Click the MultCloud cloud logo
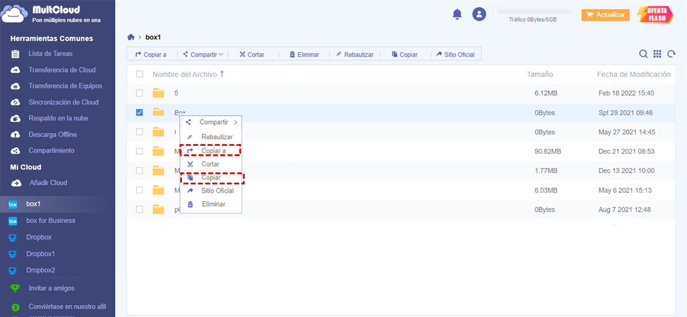Screen dimensions: 687x317 coord(14,14)
